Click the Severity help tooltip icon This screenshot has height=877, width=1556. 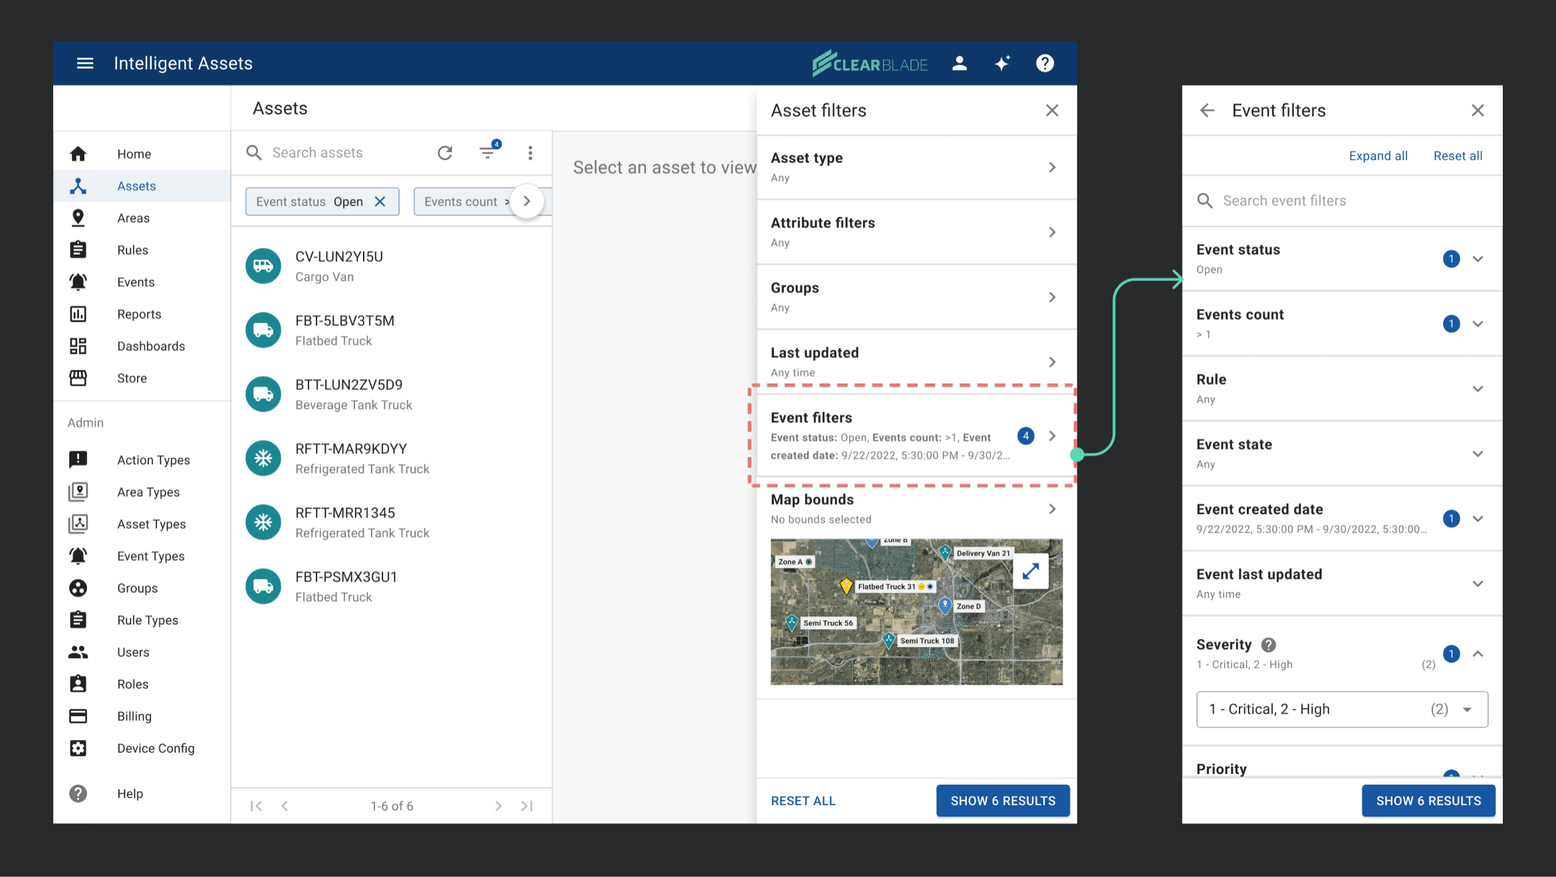pyautogui.click(x=1268, y=644)
